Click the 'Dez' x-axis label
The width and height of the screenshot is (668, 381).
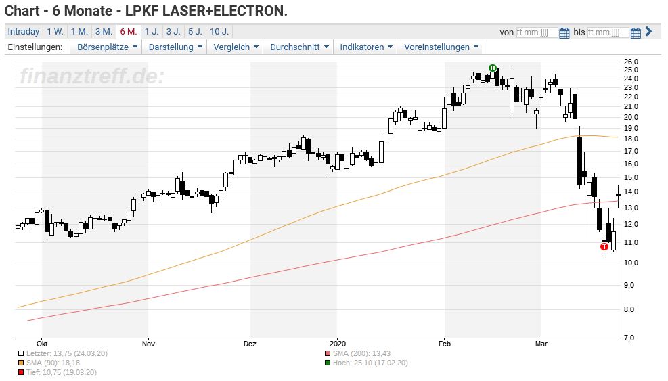[250, 344]
